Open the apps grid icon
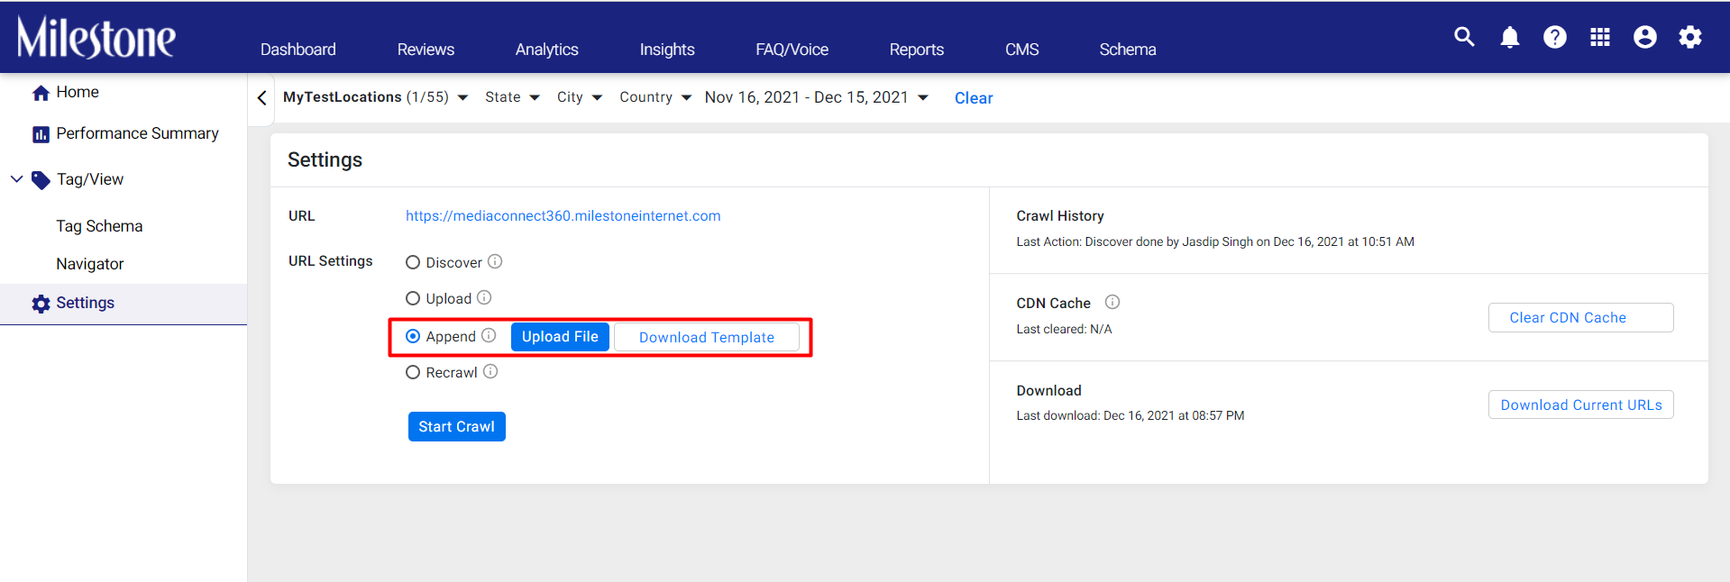Viewport: 1730px width, 582px height. click(1600, 37)
